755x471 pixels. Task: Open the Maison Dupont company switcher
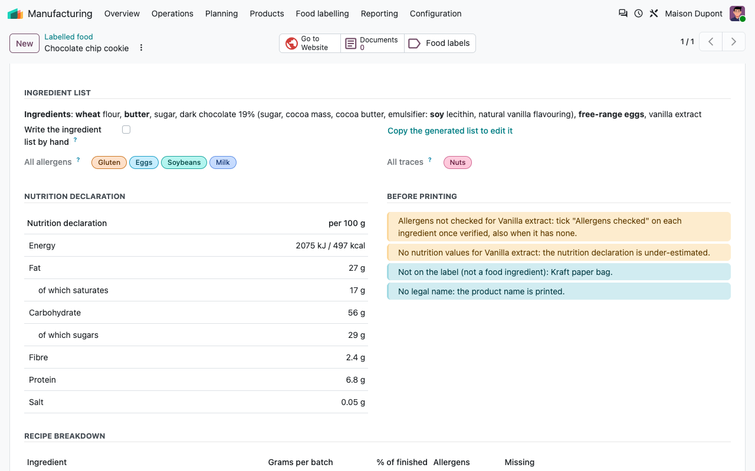click(694, 14)
